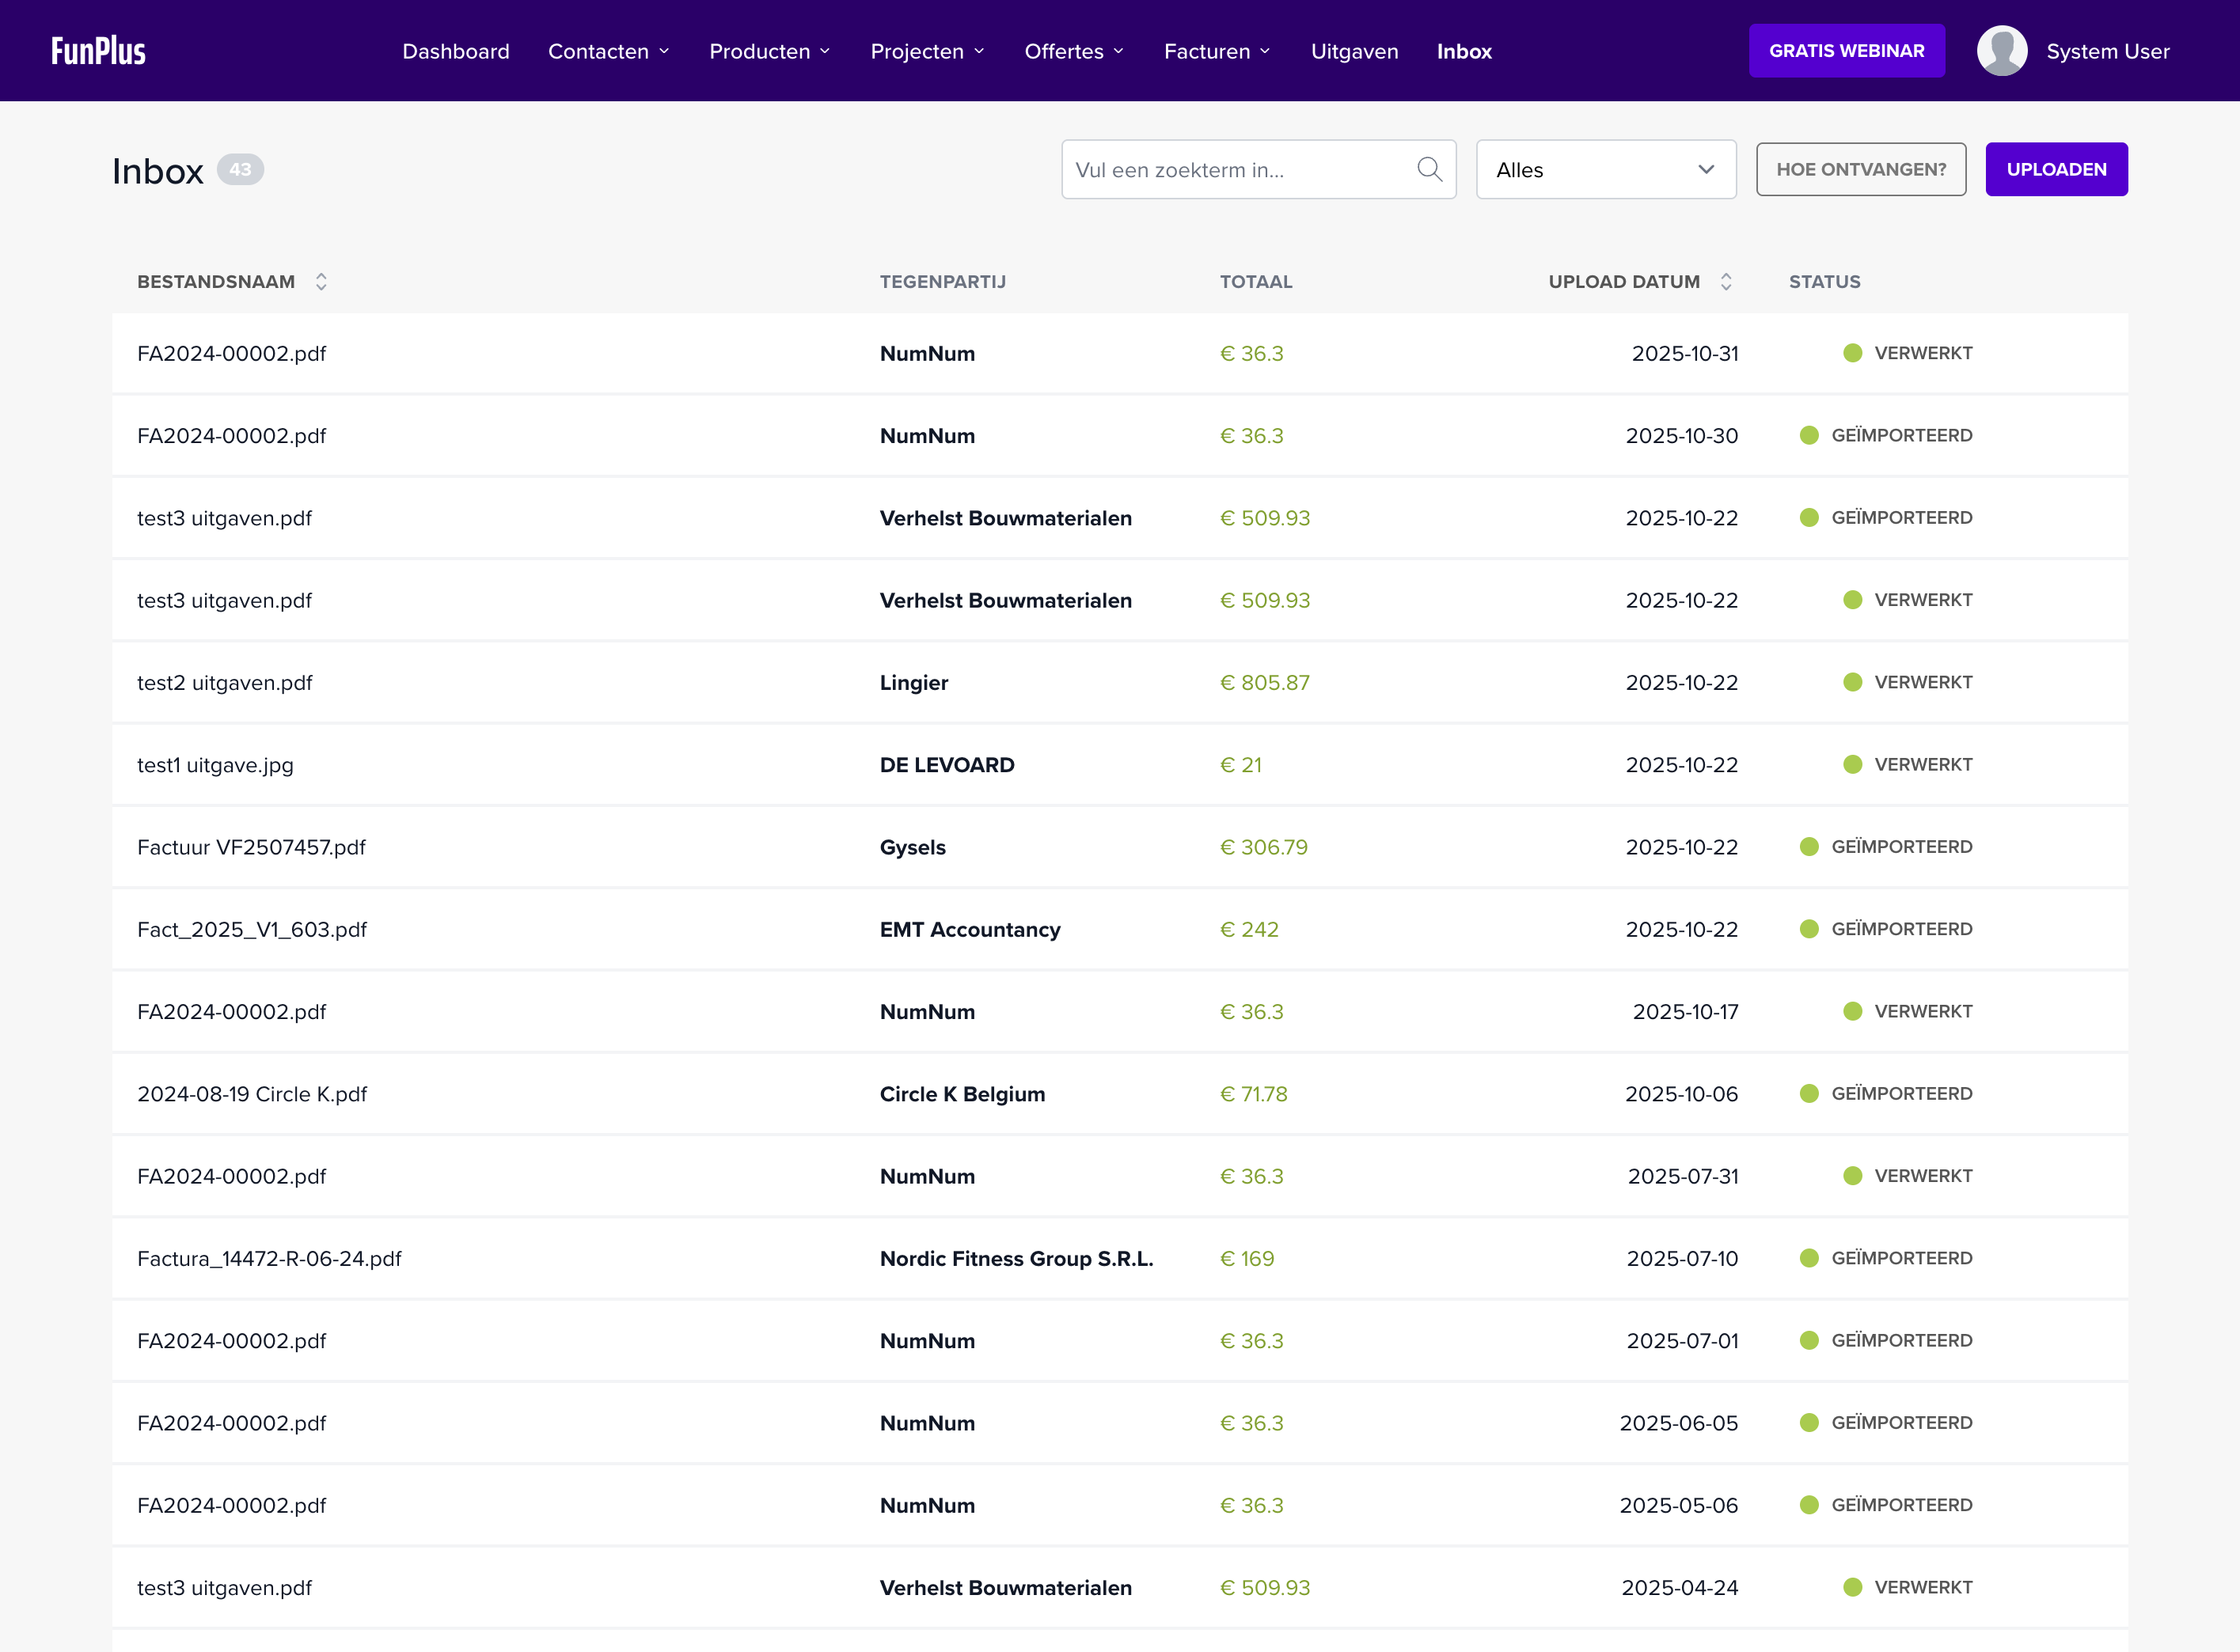Sort by Upload Datum column arrows
This screenshot has width=2240, height=1652.
tap(1726, 282)
